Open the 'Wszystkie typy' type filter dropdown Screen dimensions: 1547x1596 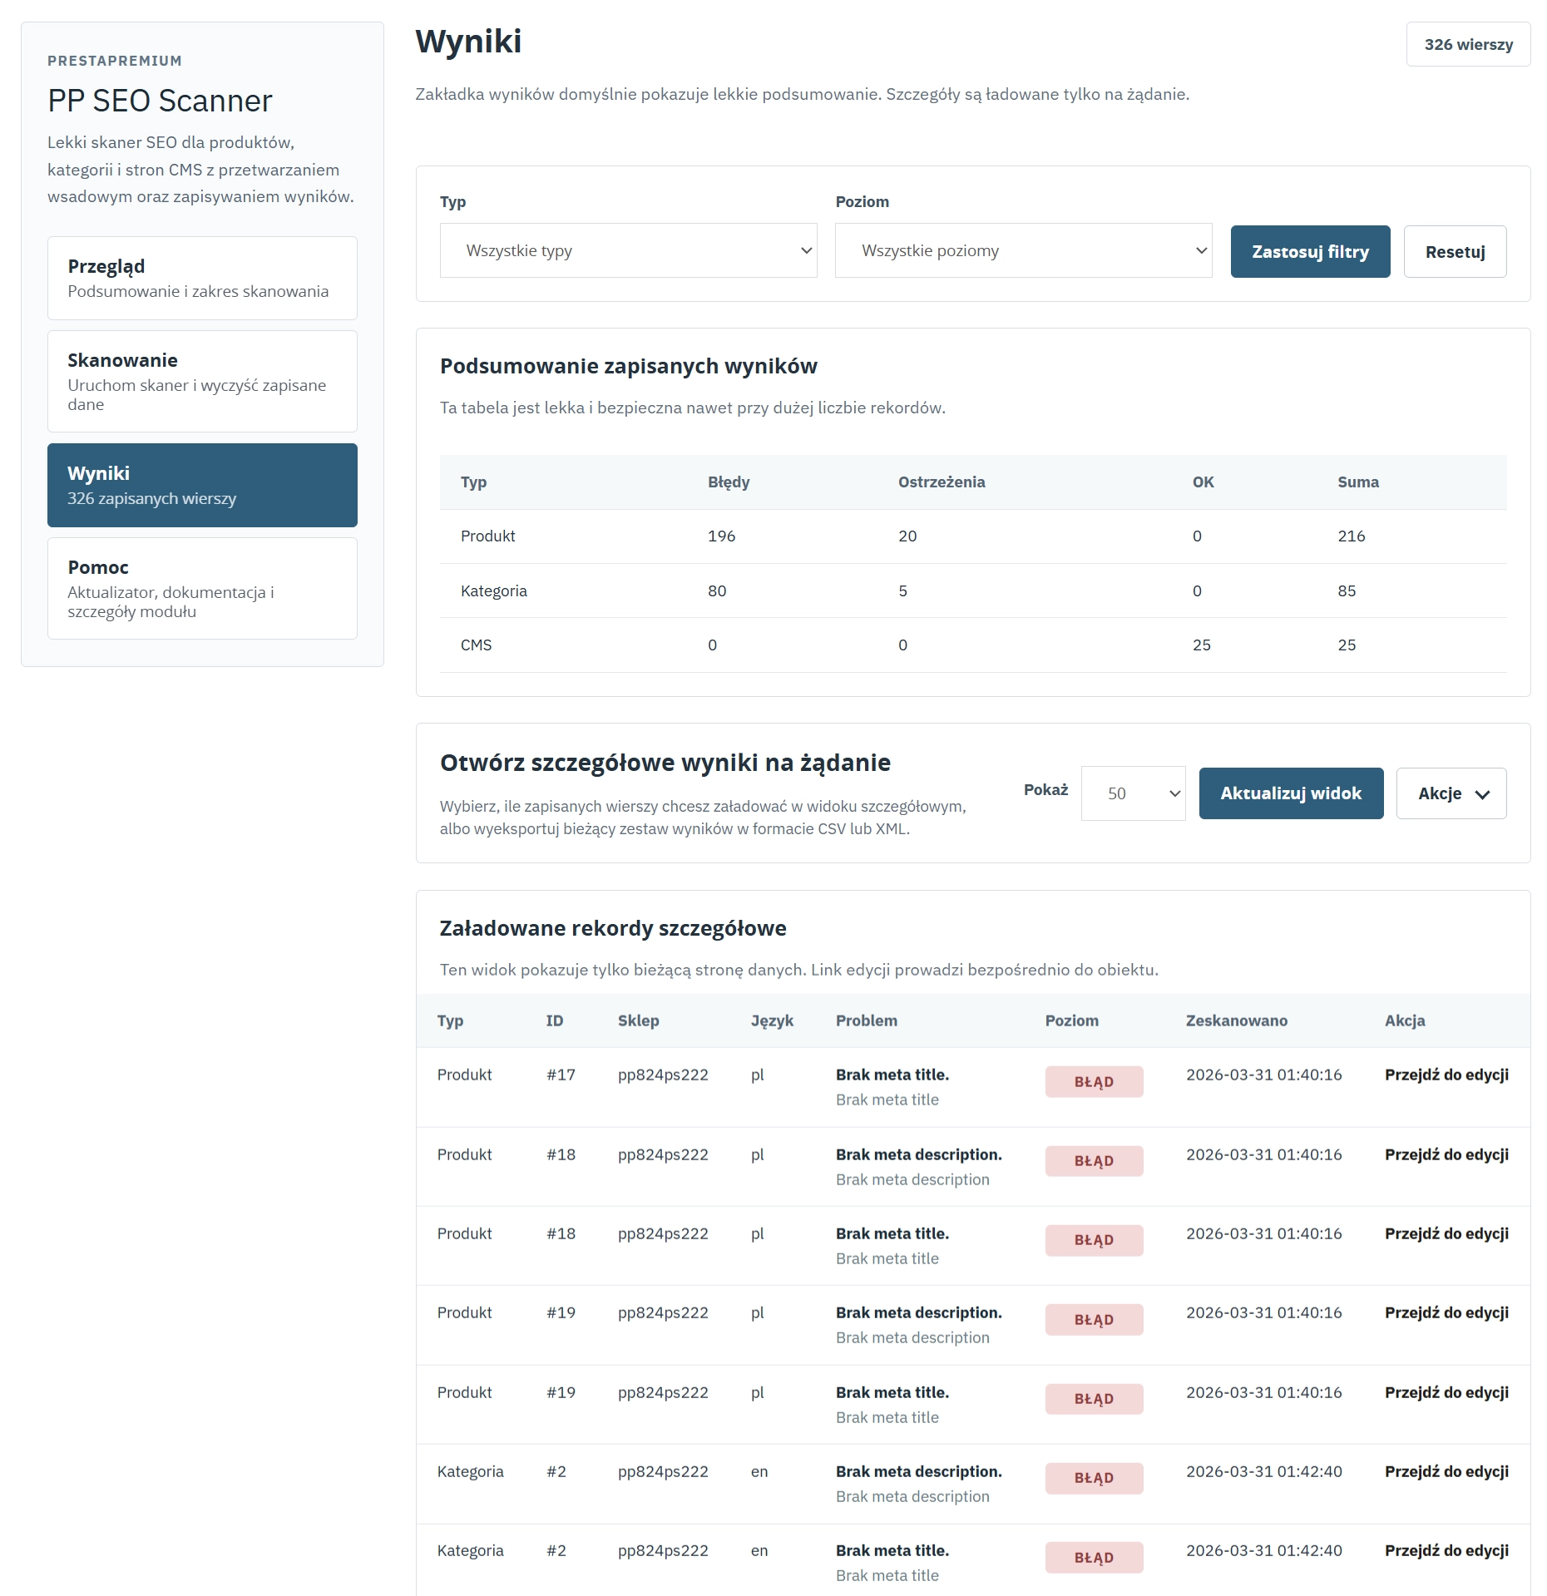pyautogui.click(x=627, y=250)
